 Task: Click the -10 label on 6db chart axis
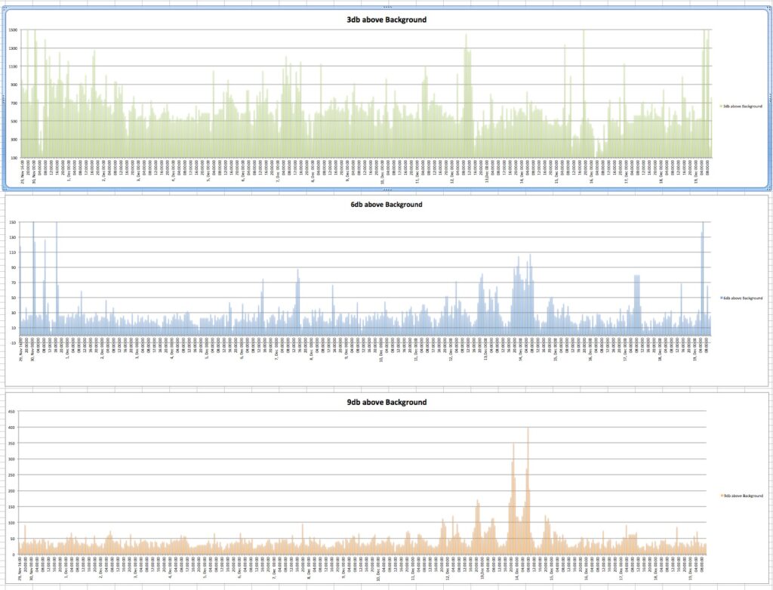click(x=13, y=342)
